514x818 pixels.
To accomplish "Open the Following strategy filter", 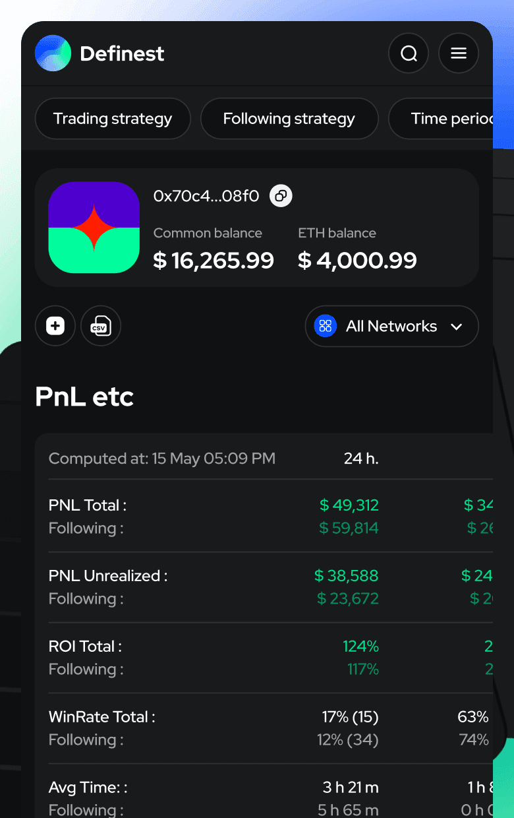I will click(289, 119).
